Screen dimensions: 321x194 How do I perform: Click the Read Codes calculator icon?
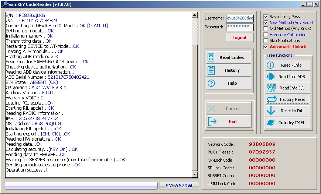[211, 57]
